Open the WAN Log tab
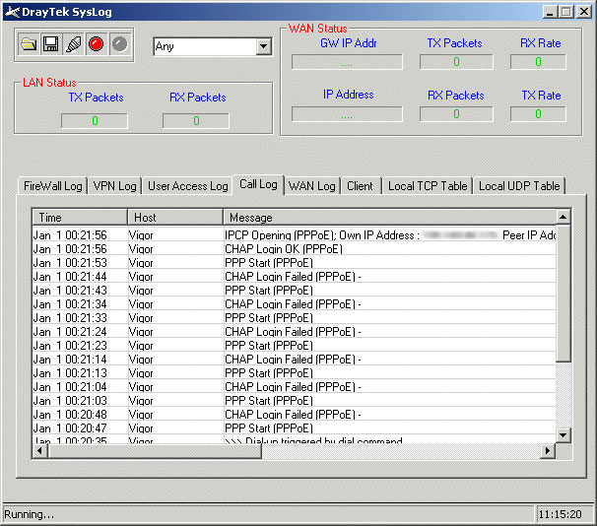Screen dimensions: 597x526 tap(312, 186)
